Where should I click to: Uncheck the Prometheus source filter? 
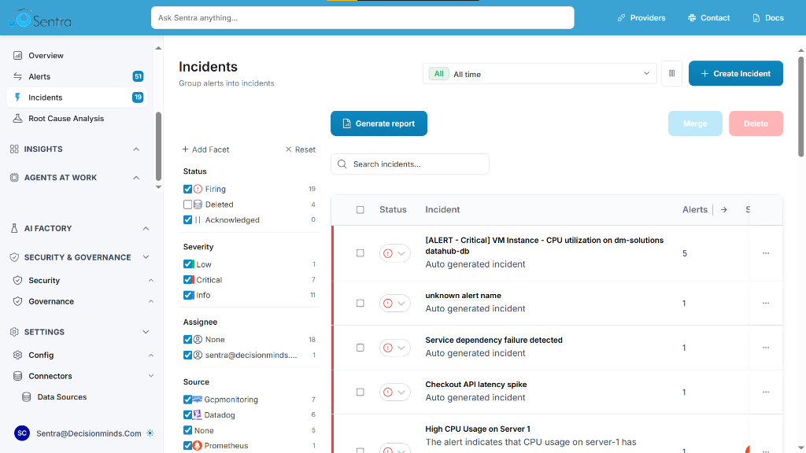187,446
